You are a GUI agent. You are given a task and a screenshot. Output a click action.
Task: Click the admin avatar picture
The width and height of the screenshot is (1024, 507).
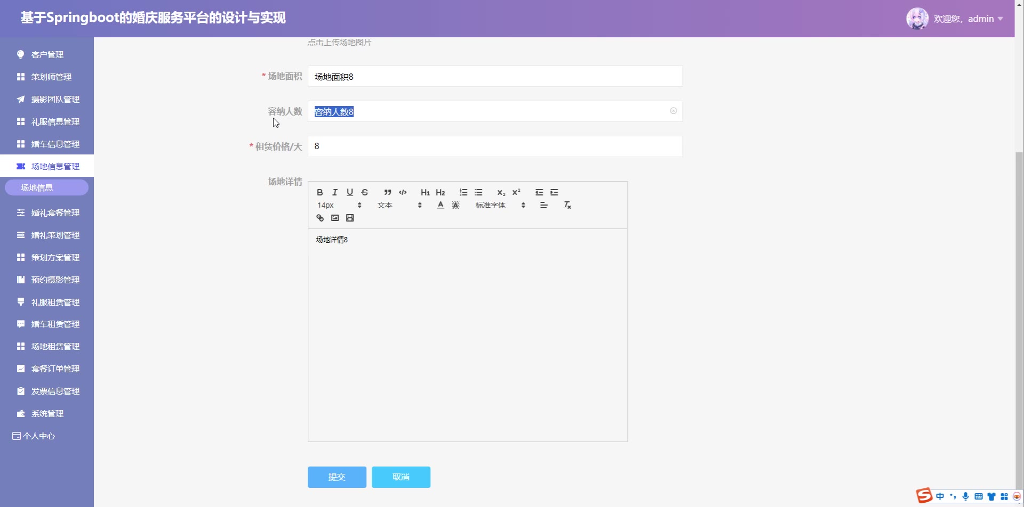[917, 19]
